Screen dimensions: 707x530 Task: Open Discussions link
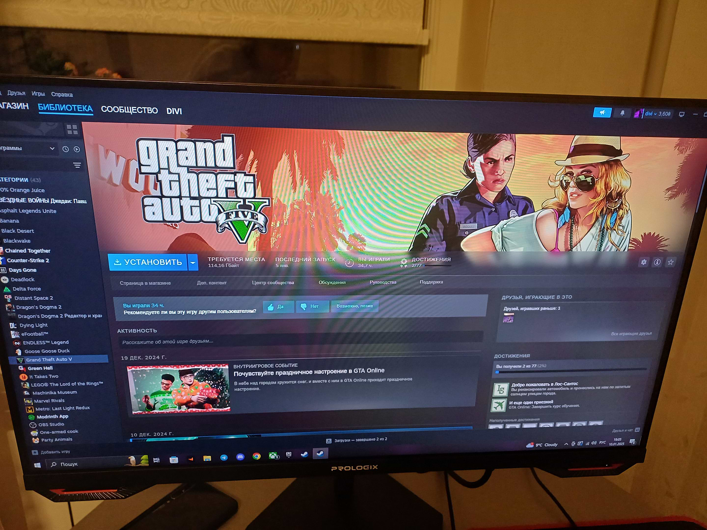click(x=332, y=283)
